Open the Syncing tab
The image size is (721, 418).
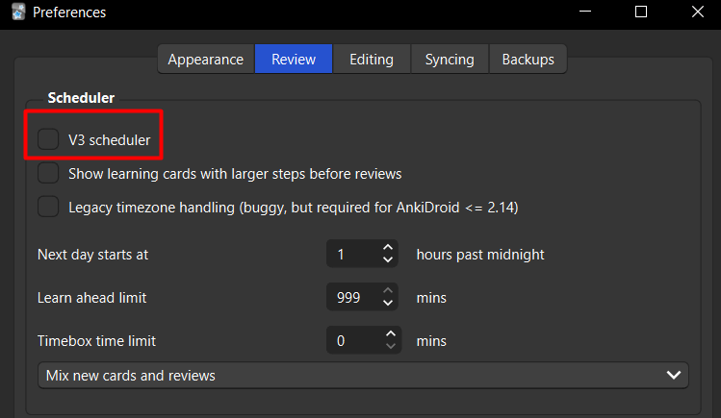point(450,59)
